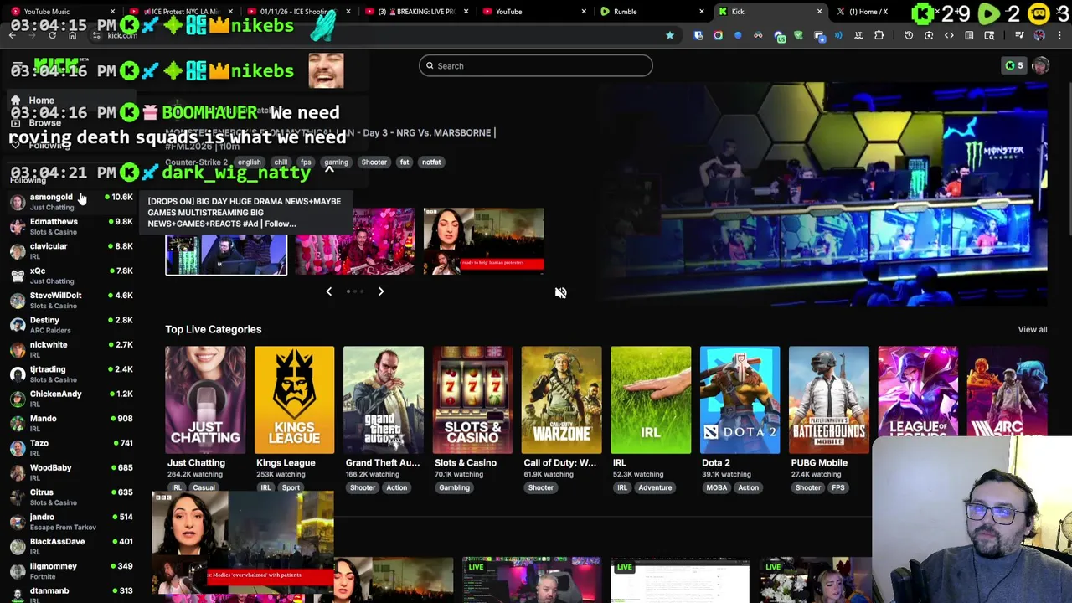Click the green shield ad-blocker extension

click(x=798, y=35)
